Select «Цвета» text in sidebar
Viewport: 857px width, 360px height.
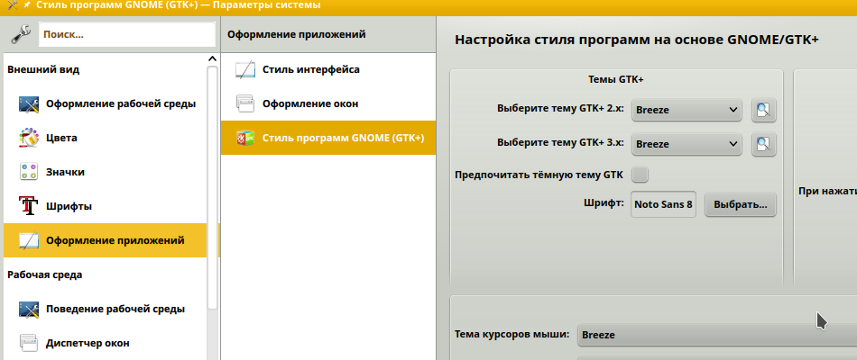tap(61, 138)
